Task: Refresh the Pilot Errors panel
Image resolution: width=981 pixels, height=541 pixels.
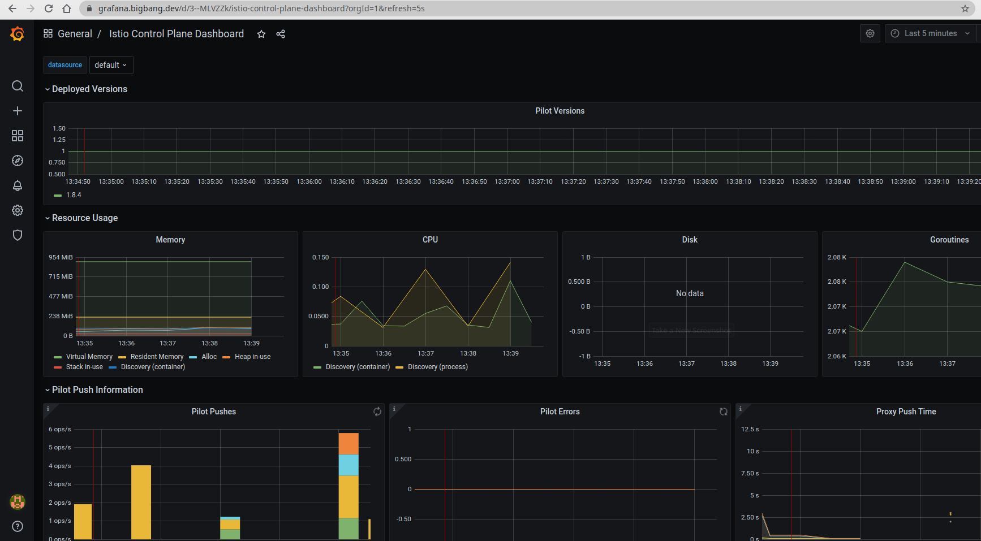Action: pyautogui.click(x=723, y=412)
